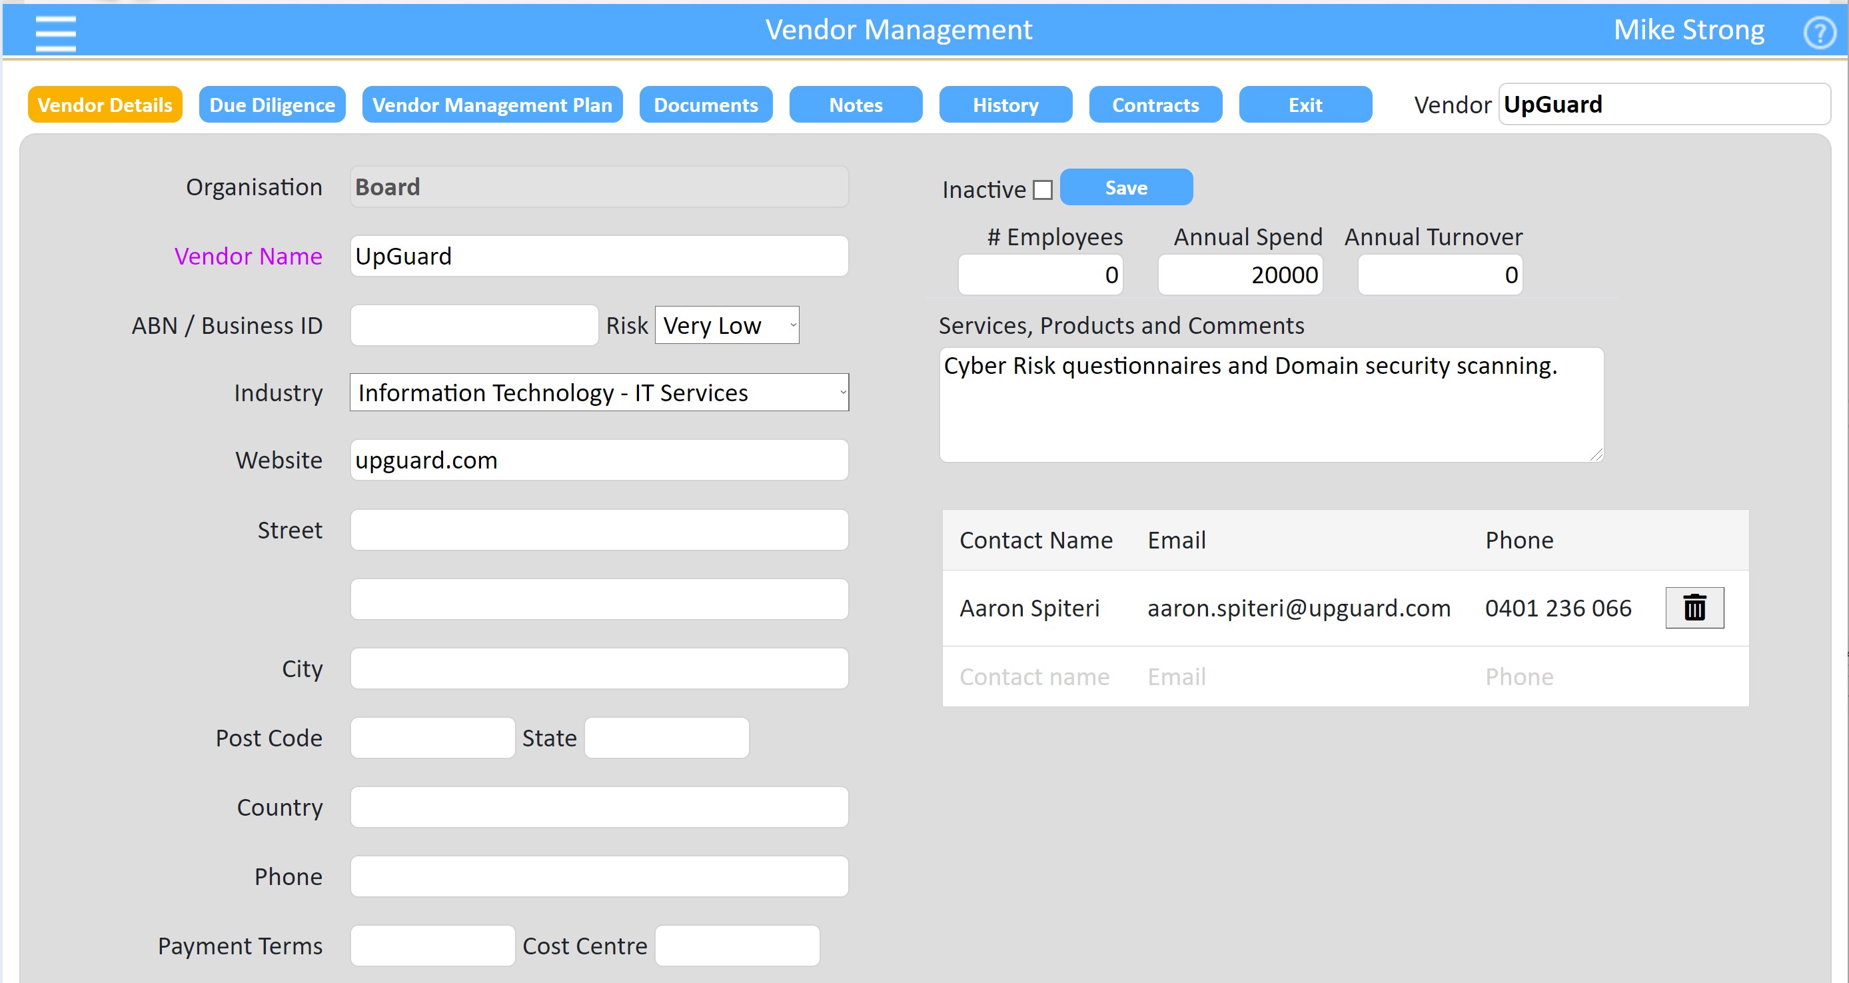
Task: Open the Risk dropdown showing Very Low
Action: pyautogui.click(x=726, y=325)
